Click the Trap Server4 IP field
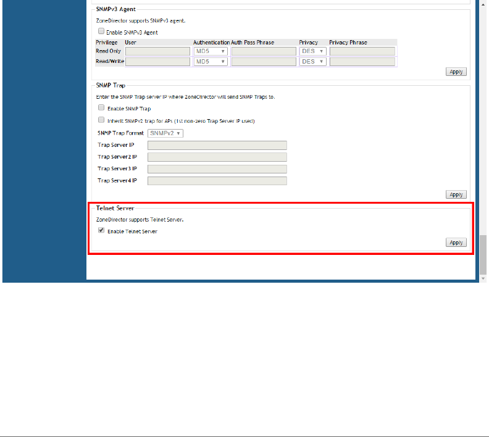The width and height of the screenshot is (489, 437). coord(217,181)
